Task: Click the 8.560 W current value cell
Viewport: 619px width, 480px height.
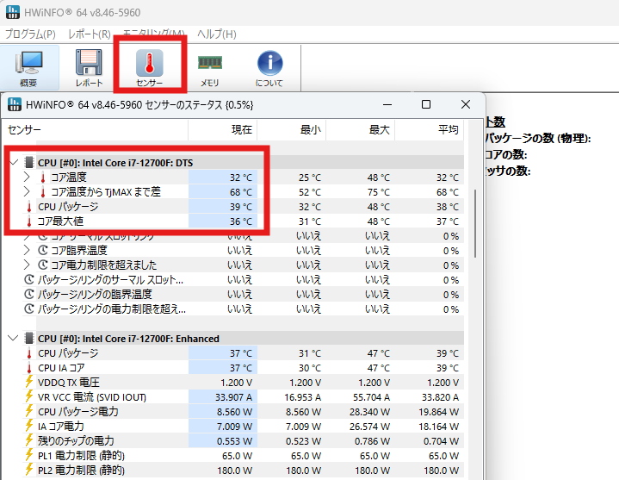Action: pos(223,412)
